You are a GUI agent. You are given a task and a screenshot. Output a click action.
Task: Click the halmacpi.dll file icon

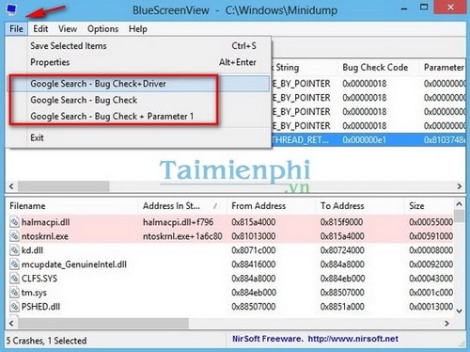click(x=14, y=222)
